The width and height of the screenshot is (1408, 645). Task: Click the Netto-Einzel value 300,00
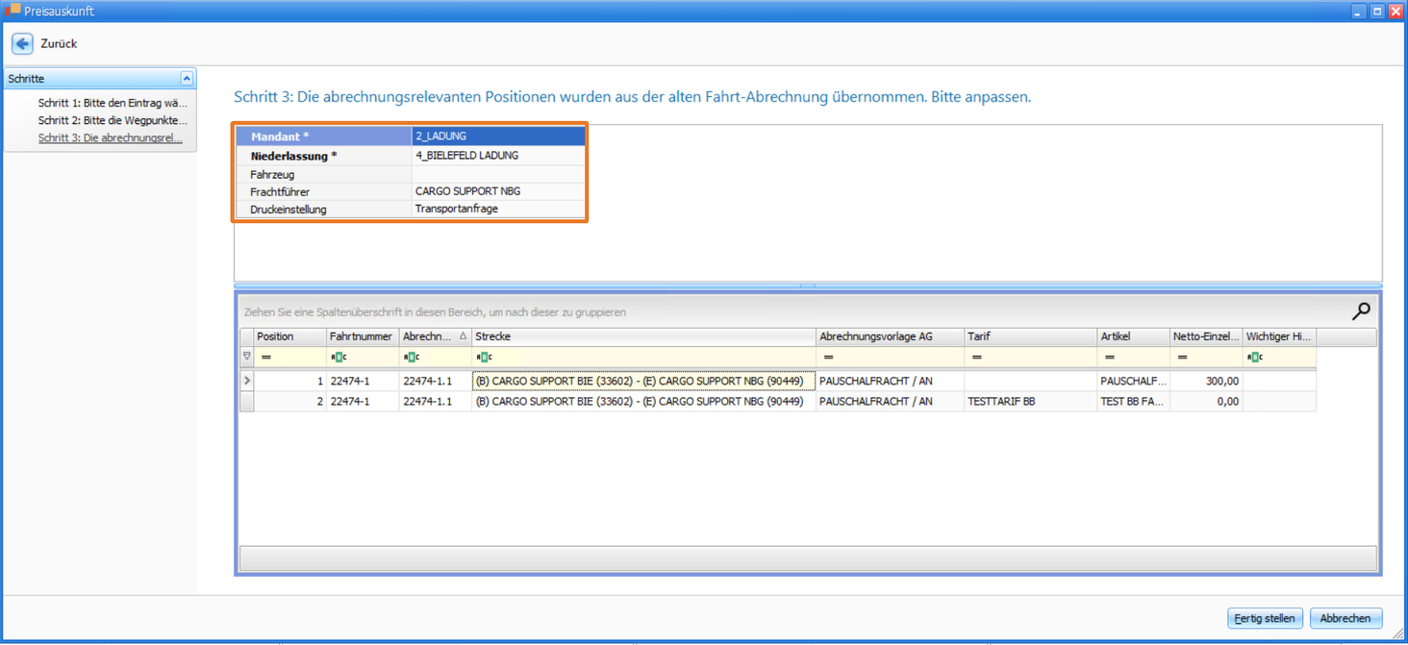(1205, 381)
